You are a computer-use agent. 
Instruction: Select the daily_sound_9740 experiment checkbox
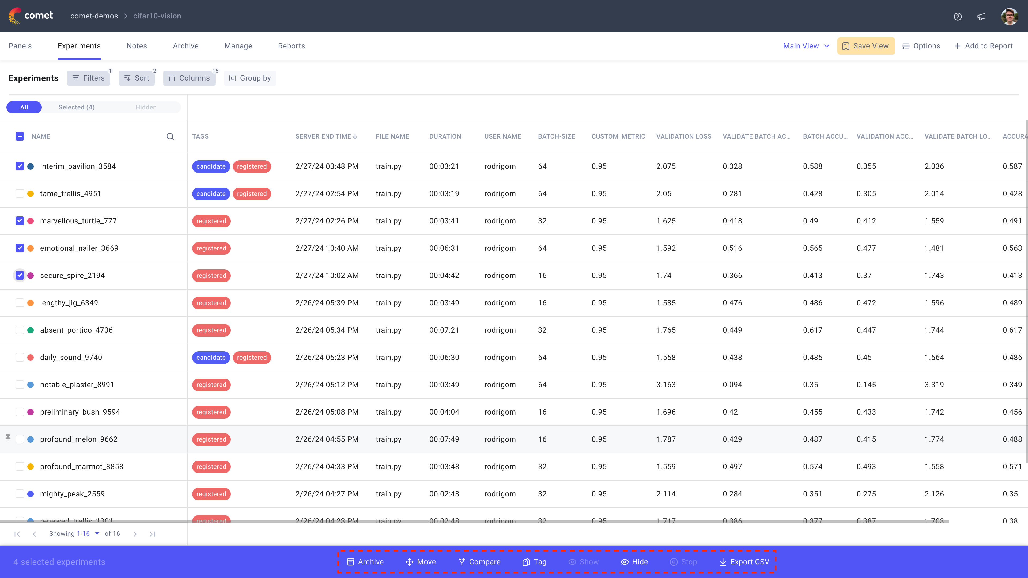pyautogui.click(x=20, y=358)
